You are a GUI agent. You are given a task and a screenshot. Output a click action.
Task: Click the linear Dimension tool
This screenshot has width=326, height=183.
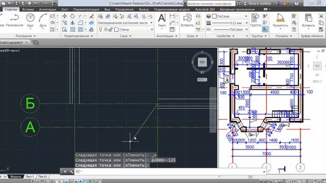pyautogui.click(x=172, y=16)
